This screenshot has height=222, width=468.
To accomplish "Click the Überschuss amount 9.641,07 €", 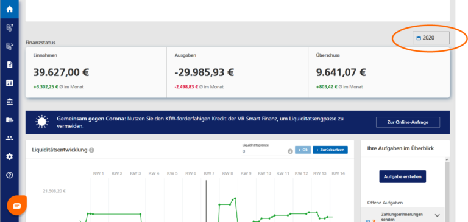I will click(341, 72).
